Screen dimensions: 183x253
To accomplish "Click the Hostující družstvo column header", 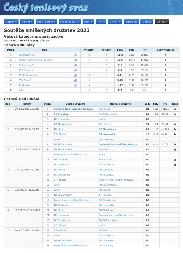I will point(121,104).
